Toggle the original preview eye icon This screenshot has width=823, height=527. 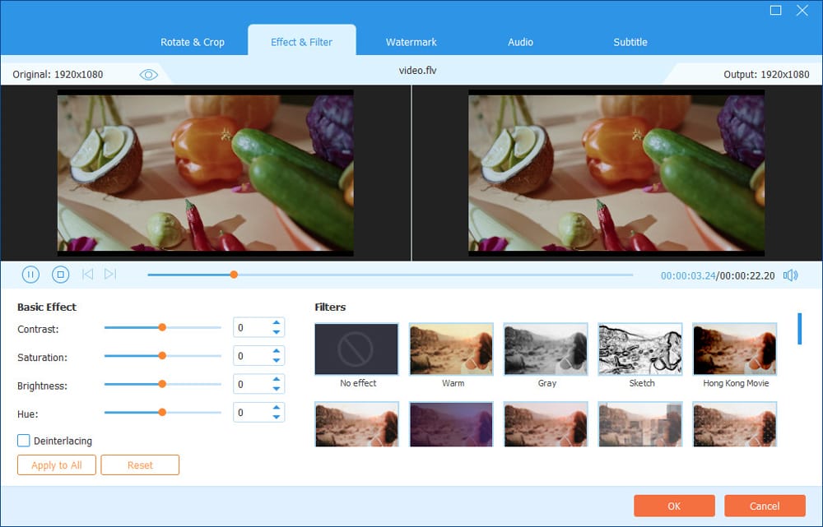point(148,74)
